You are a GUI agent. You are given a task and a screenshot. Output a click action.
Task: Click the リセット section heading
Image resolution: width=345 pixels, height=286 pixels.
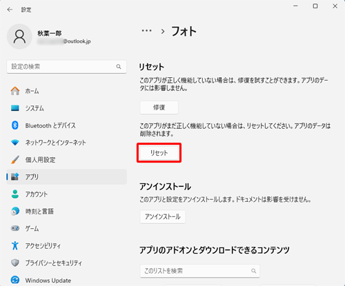click(x=152, y=67)
